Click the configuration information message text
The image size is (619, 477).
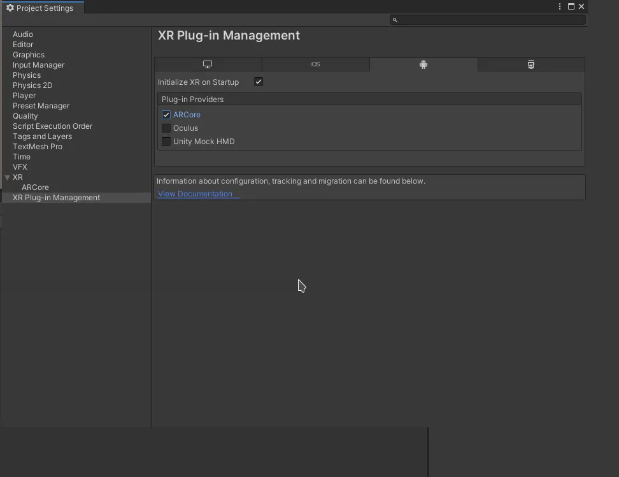click(x=291, y=181)
